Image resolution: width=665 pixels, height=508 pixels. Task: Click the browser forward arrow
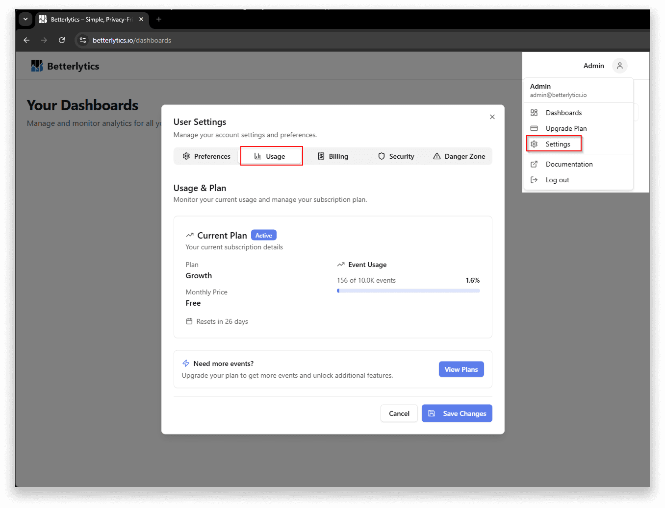tap(44, 40)
